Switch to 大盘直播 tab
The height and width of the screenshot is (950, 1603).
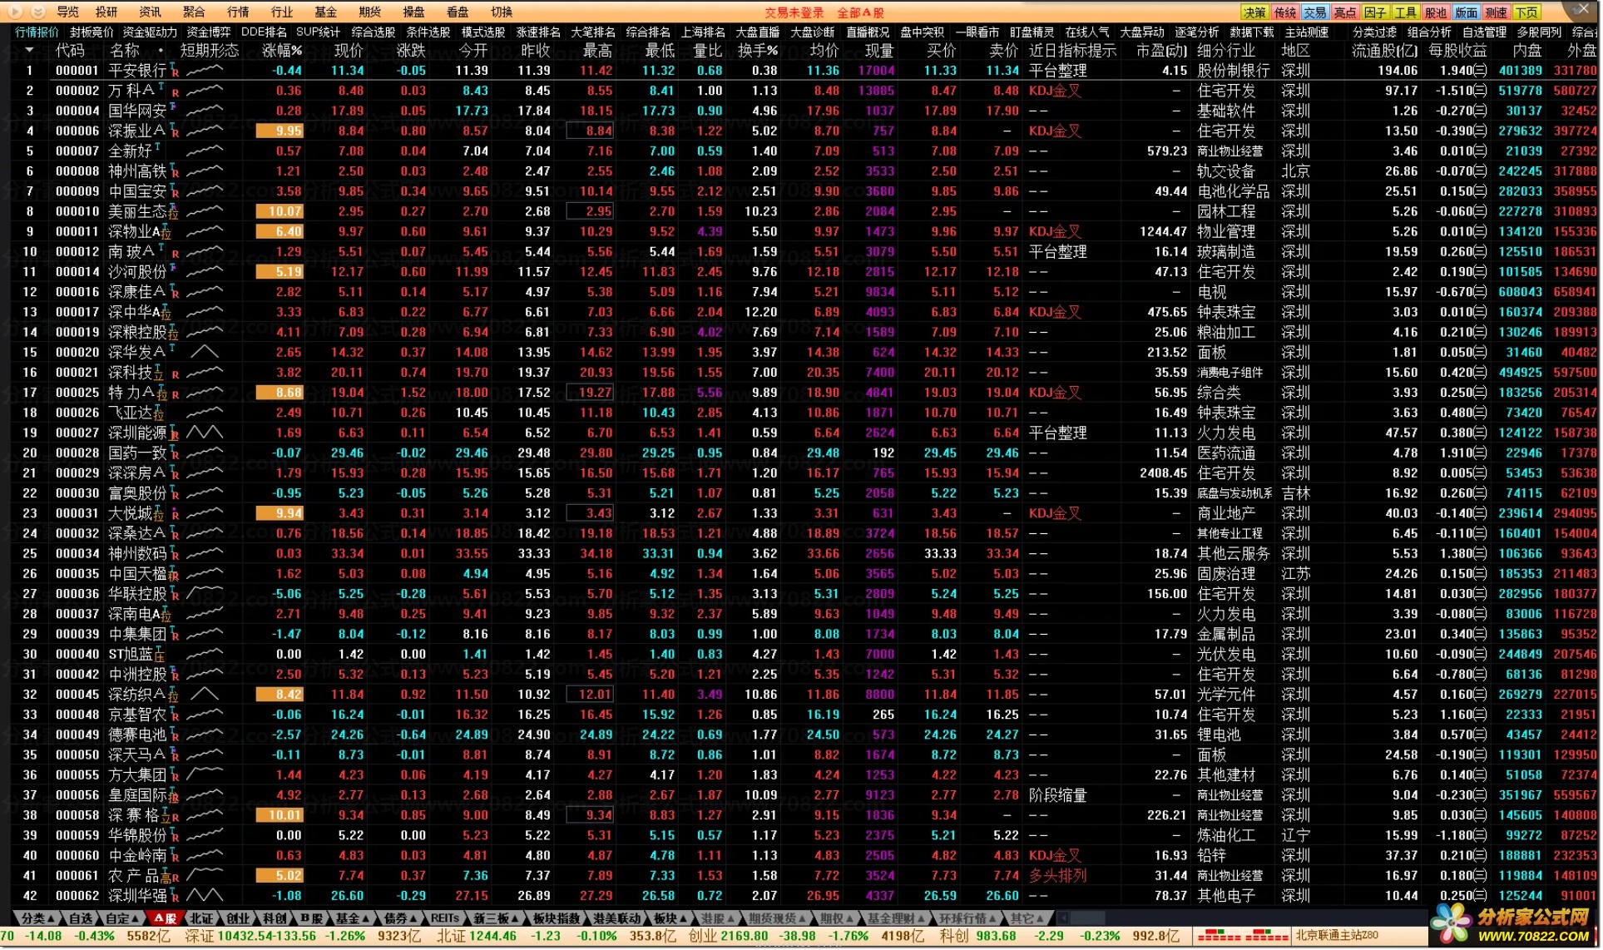pyautogui.click(x=758, y=32)
